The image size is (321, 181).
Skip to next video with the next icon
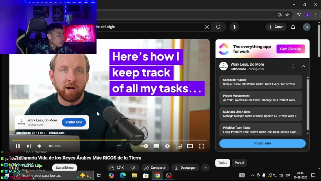click(29, 146)
